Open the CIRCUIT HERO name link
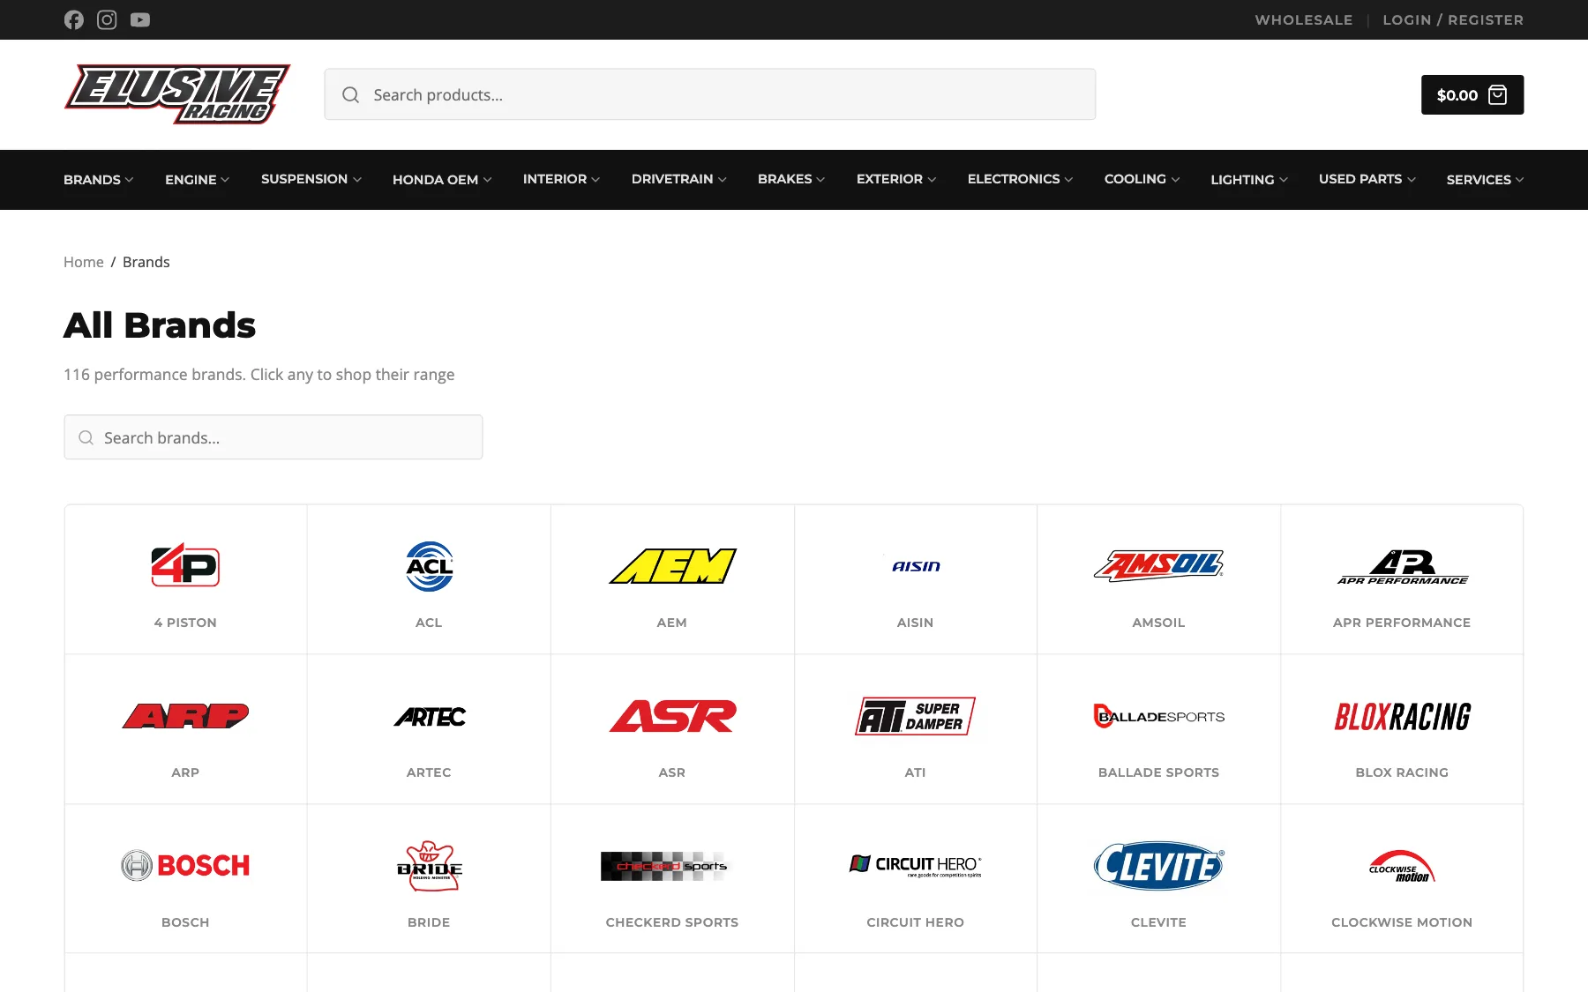The image size is (1588, 992). click(916, 922)
